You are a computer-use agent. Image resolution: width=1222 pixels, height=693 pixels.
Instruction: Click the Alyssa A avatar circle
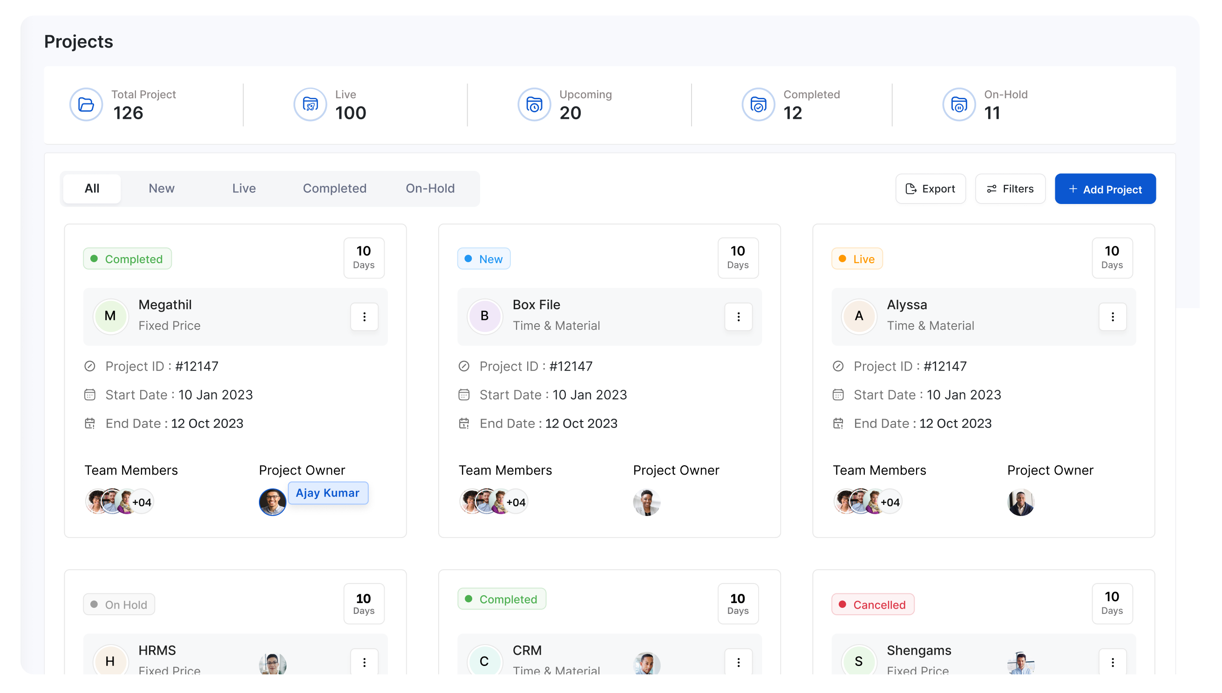[858, 316]
